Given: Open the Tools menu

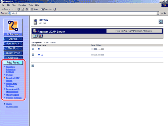Looking at the screenshot, I should coord(31,5).
